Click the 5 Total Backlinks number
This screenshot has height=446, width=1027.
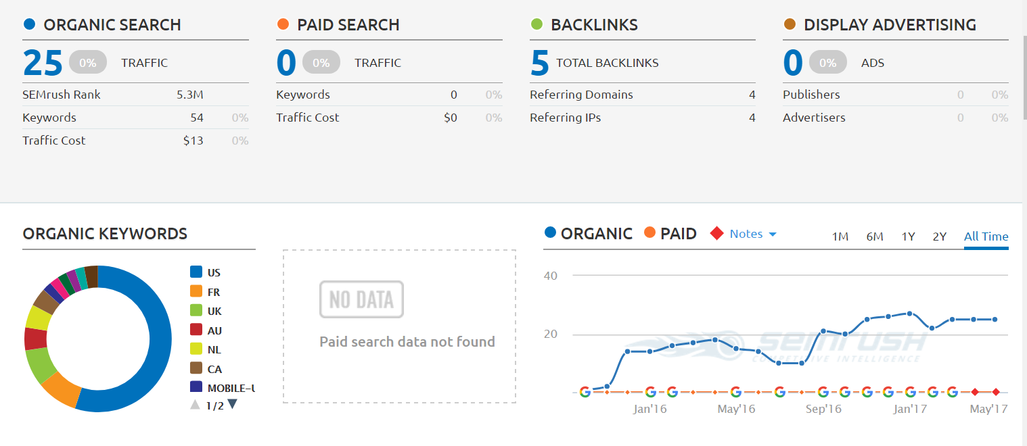coord(539,63)
